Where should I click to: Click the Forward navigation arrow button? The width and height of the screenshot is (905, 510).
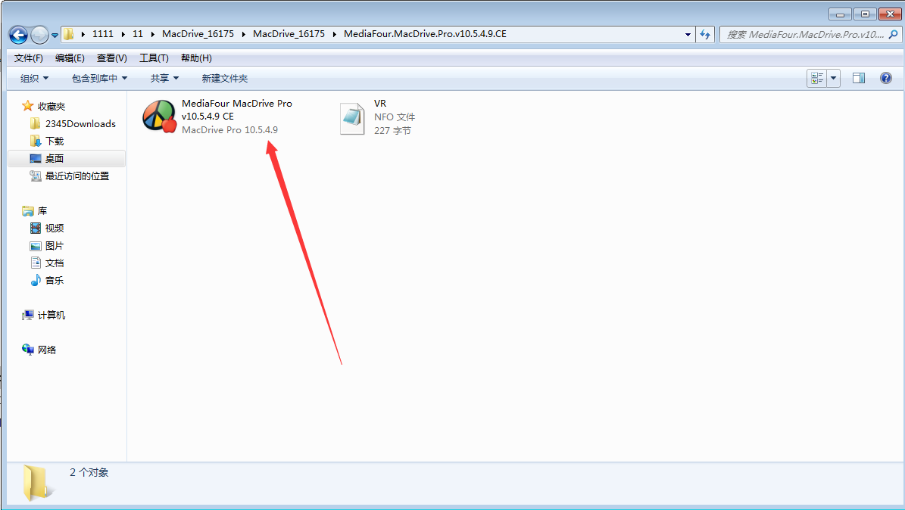coord(40,36)
